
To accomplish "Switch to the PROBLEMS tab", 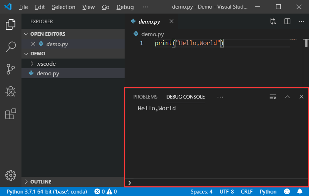I will [145, 97].
